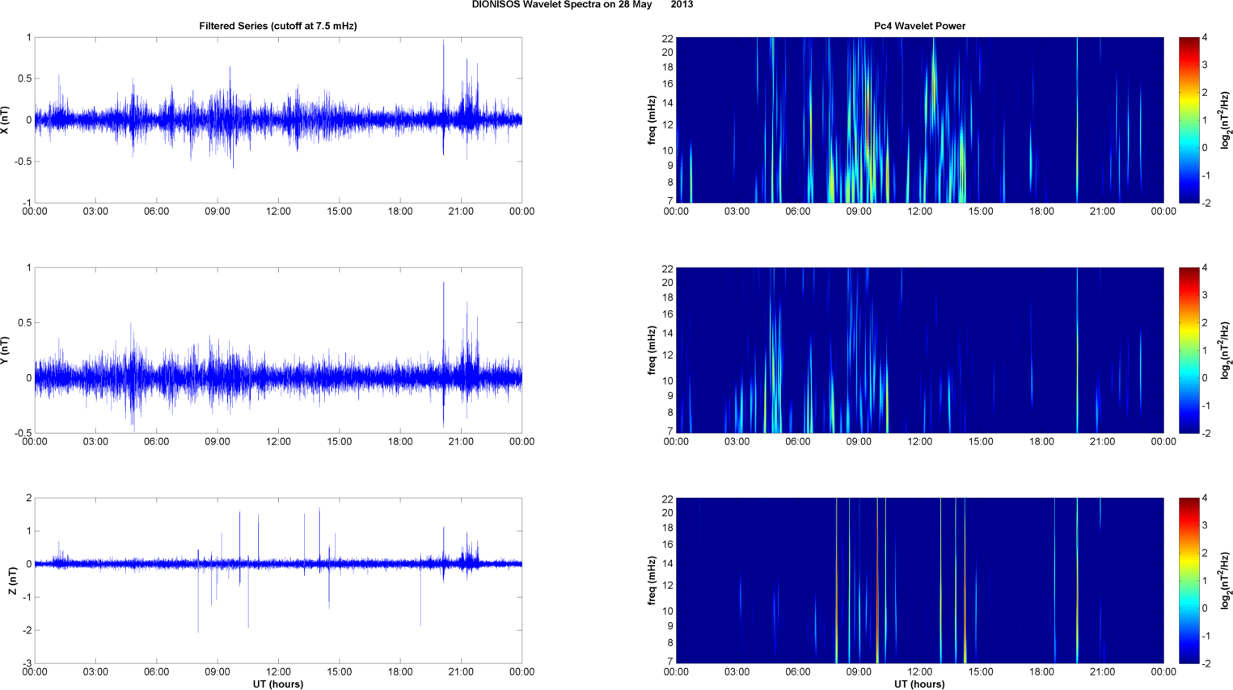Click the "12:00" tick below the X time series

tap(278, 212)
